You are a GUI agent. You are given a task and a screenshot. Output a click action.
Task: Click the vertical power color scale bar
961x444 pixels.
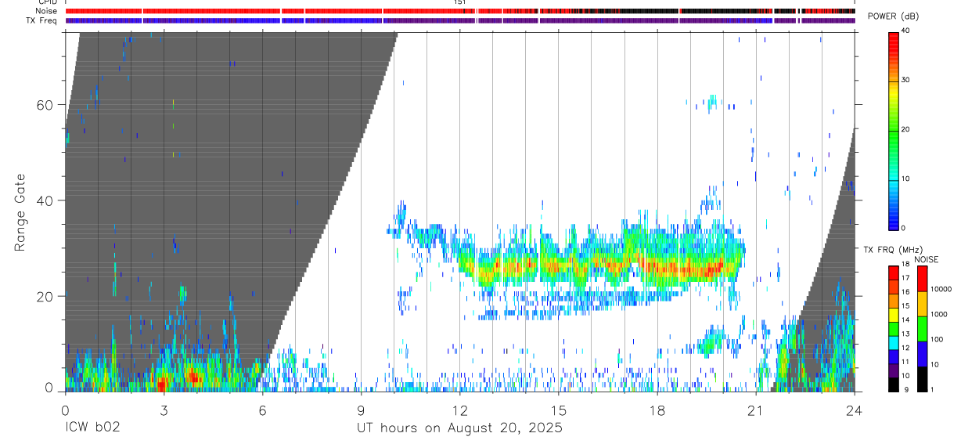[x=893, y=130]
